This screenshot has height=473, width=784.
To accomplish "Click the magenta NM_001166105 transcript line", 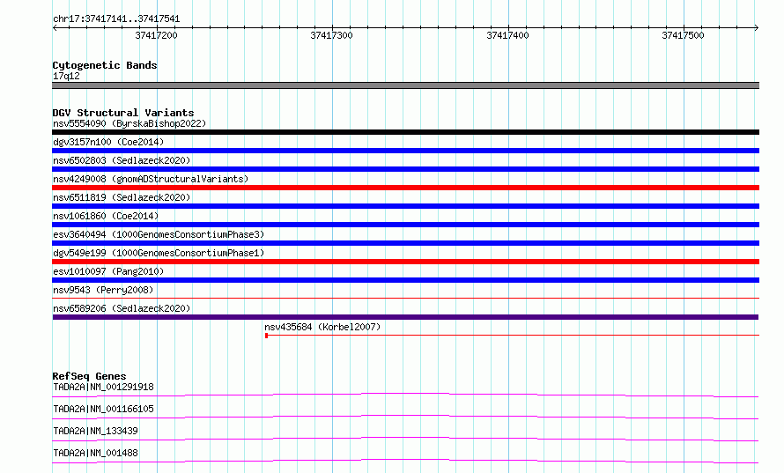I will coord(405,417).
